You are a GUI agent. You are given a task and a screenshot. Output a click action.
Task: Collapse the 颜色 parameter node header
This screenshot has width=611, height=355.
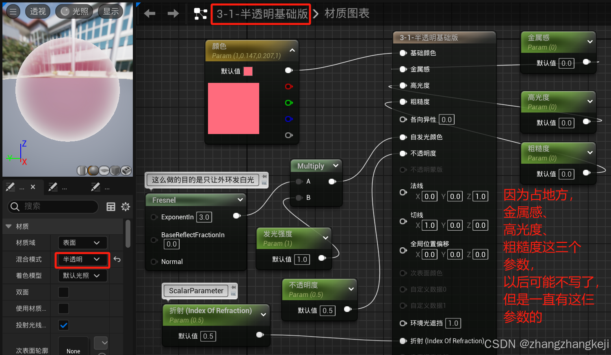click(x=292, y=50)
